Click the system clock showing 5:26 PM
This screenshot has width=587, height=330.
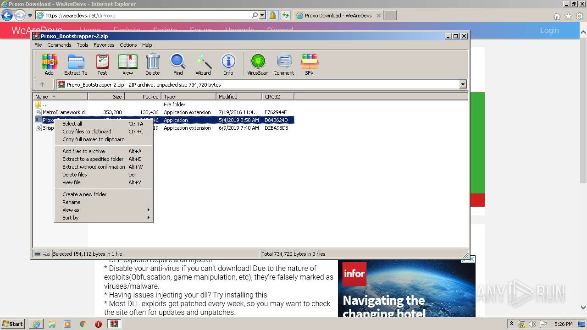point(563,324)
